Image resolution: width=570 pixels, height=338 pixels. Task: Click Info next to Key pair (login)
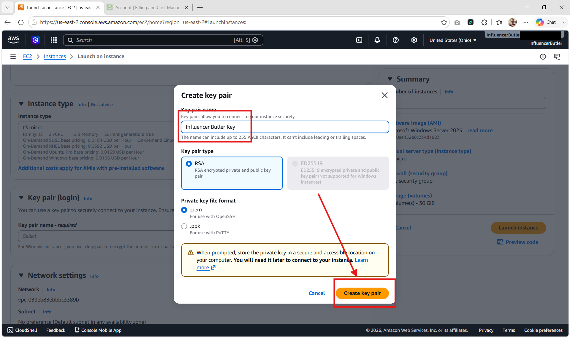[x=88, y=199]
